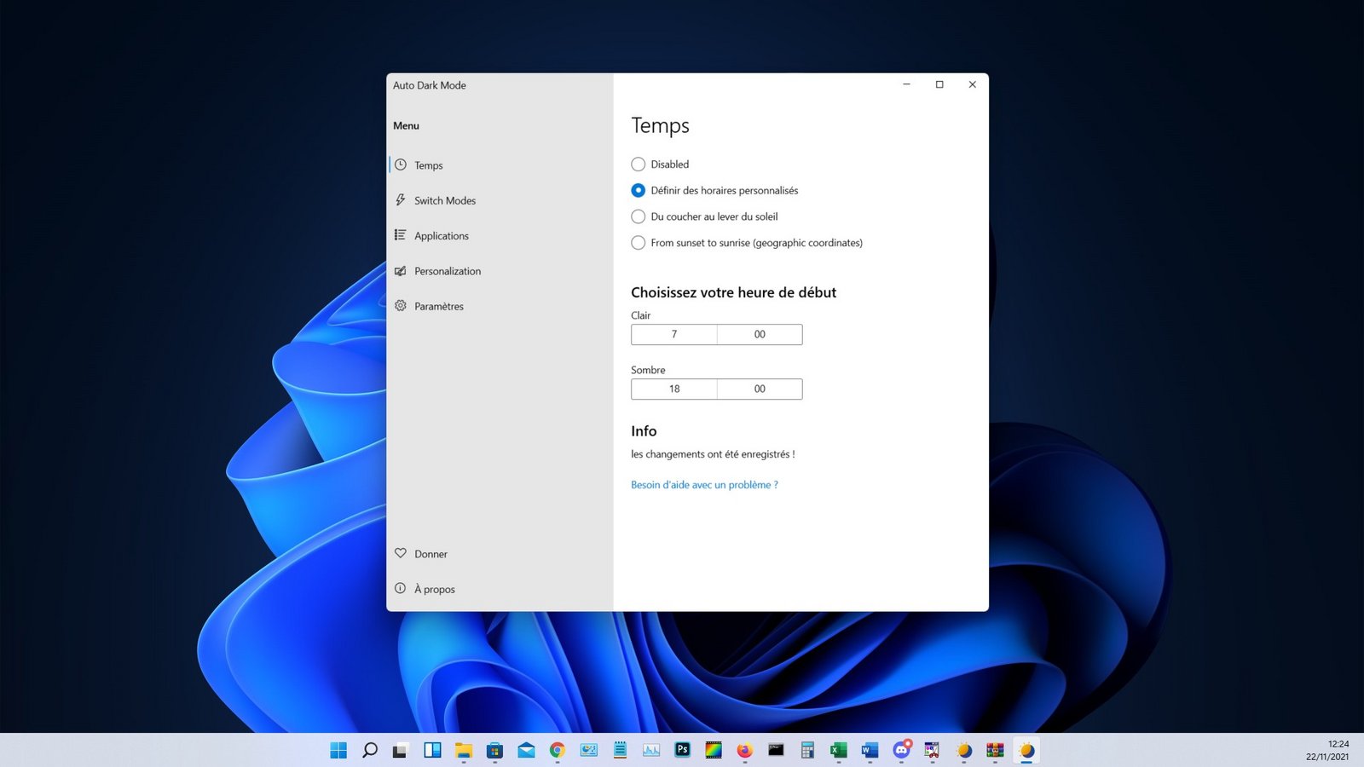Click the Personalization icon in the sidebar

[400, 271]
